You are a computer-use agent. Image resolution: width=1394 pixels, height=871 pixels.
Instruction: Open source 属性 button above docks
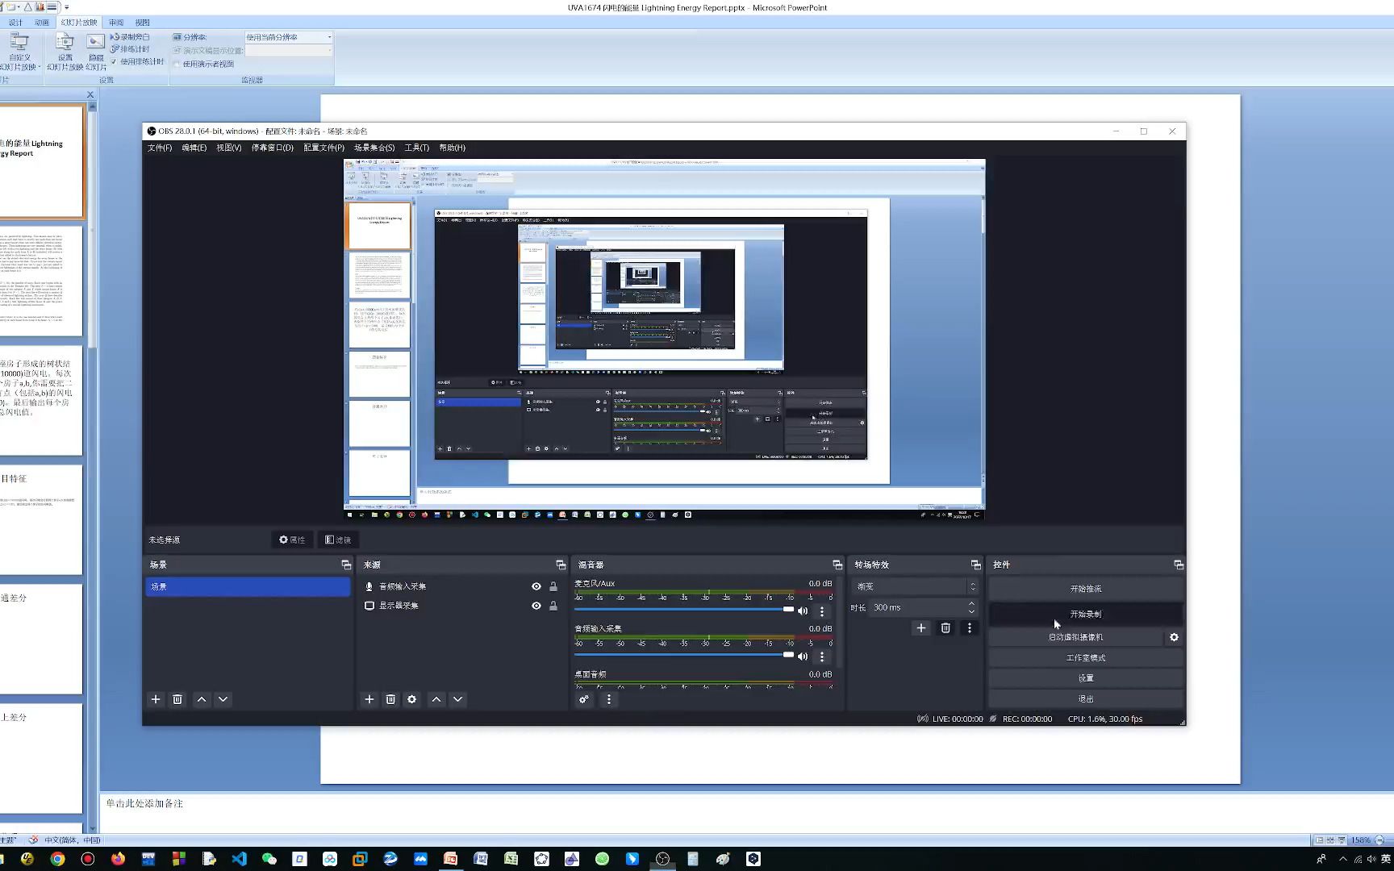292,540
